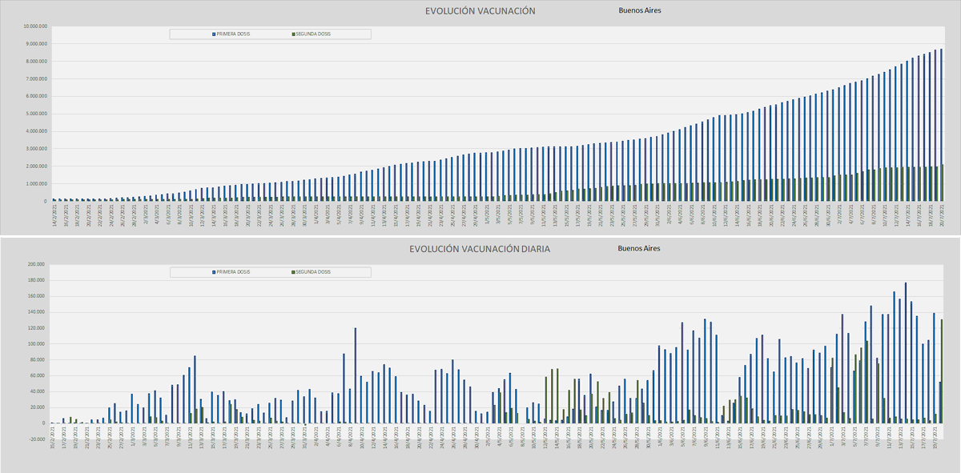Screen dimensions: 961x473
Task: Click green SEGUNDA DOSIS legend marker in daily chart
Action: [292, 272]
